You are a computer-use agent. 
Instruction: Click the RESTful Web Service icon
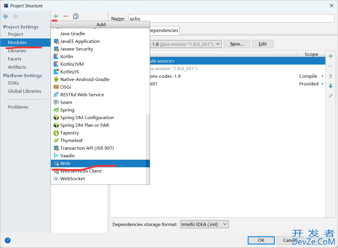point(56,95)
